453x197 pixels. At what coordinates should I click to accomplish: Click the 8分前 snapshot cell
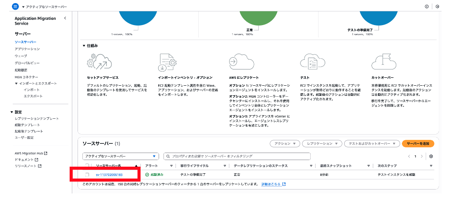325,175
